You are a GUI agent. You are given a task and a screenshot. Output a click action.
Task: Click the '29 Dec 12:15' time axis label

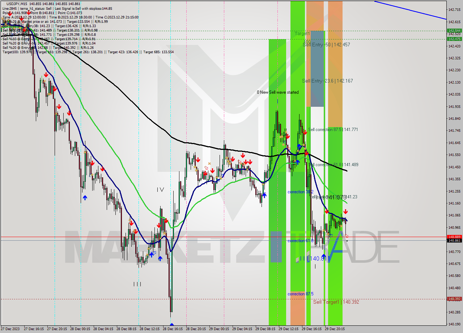click(288, 329)
